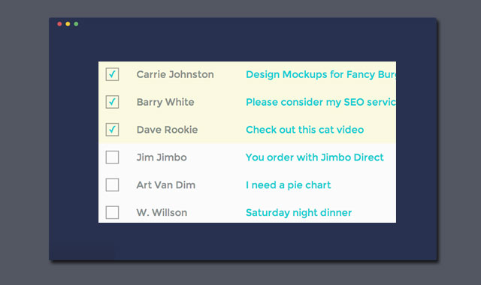Open the I need a pie chart message
The image size is (481, 285).
[289, 185]
